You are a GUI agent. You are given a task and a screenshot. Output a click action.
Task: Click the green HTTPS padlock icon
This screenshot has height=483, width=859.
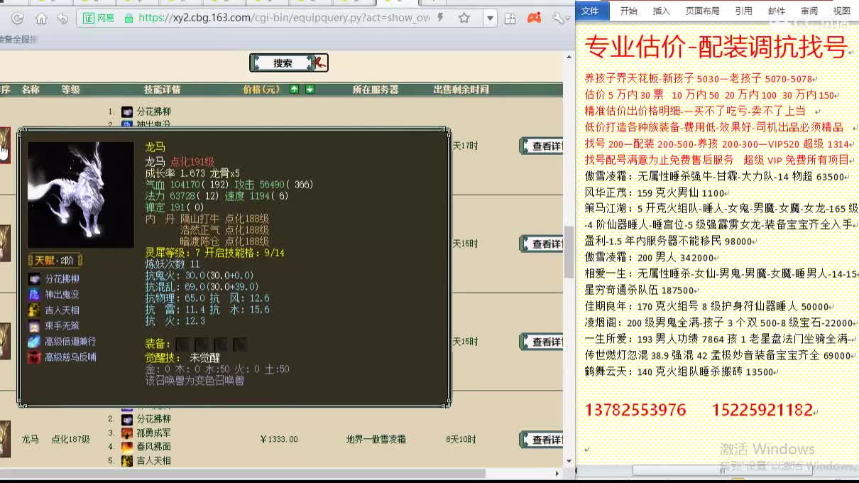[x=128, y=18]
